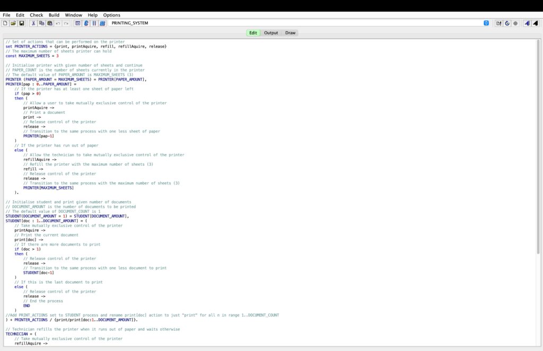
Task: Click the 'const MAXIMUM_SHEETS = 3' line
Action: pos(32,56)
